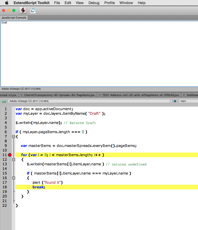This screenshot has width=198, height=230.
Task: Click the // returns undefined comment
Action: pos(126,164)
